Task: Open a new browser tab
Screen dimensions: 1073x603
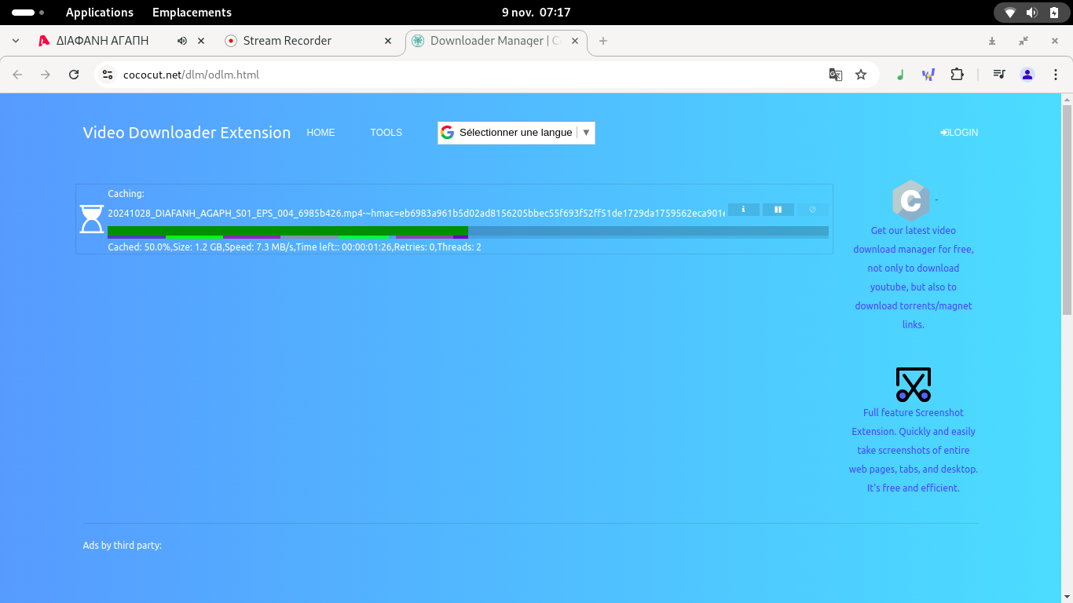Action: pos(603,41)
